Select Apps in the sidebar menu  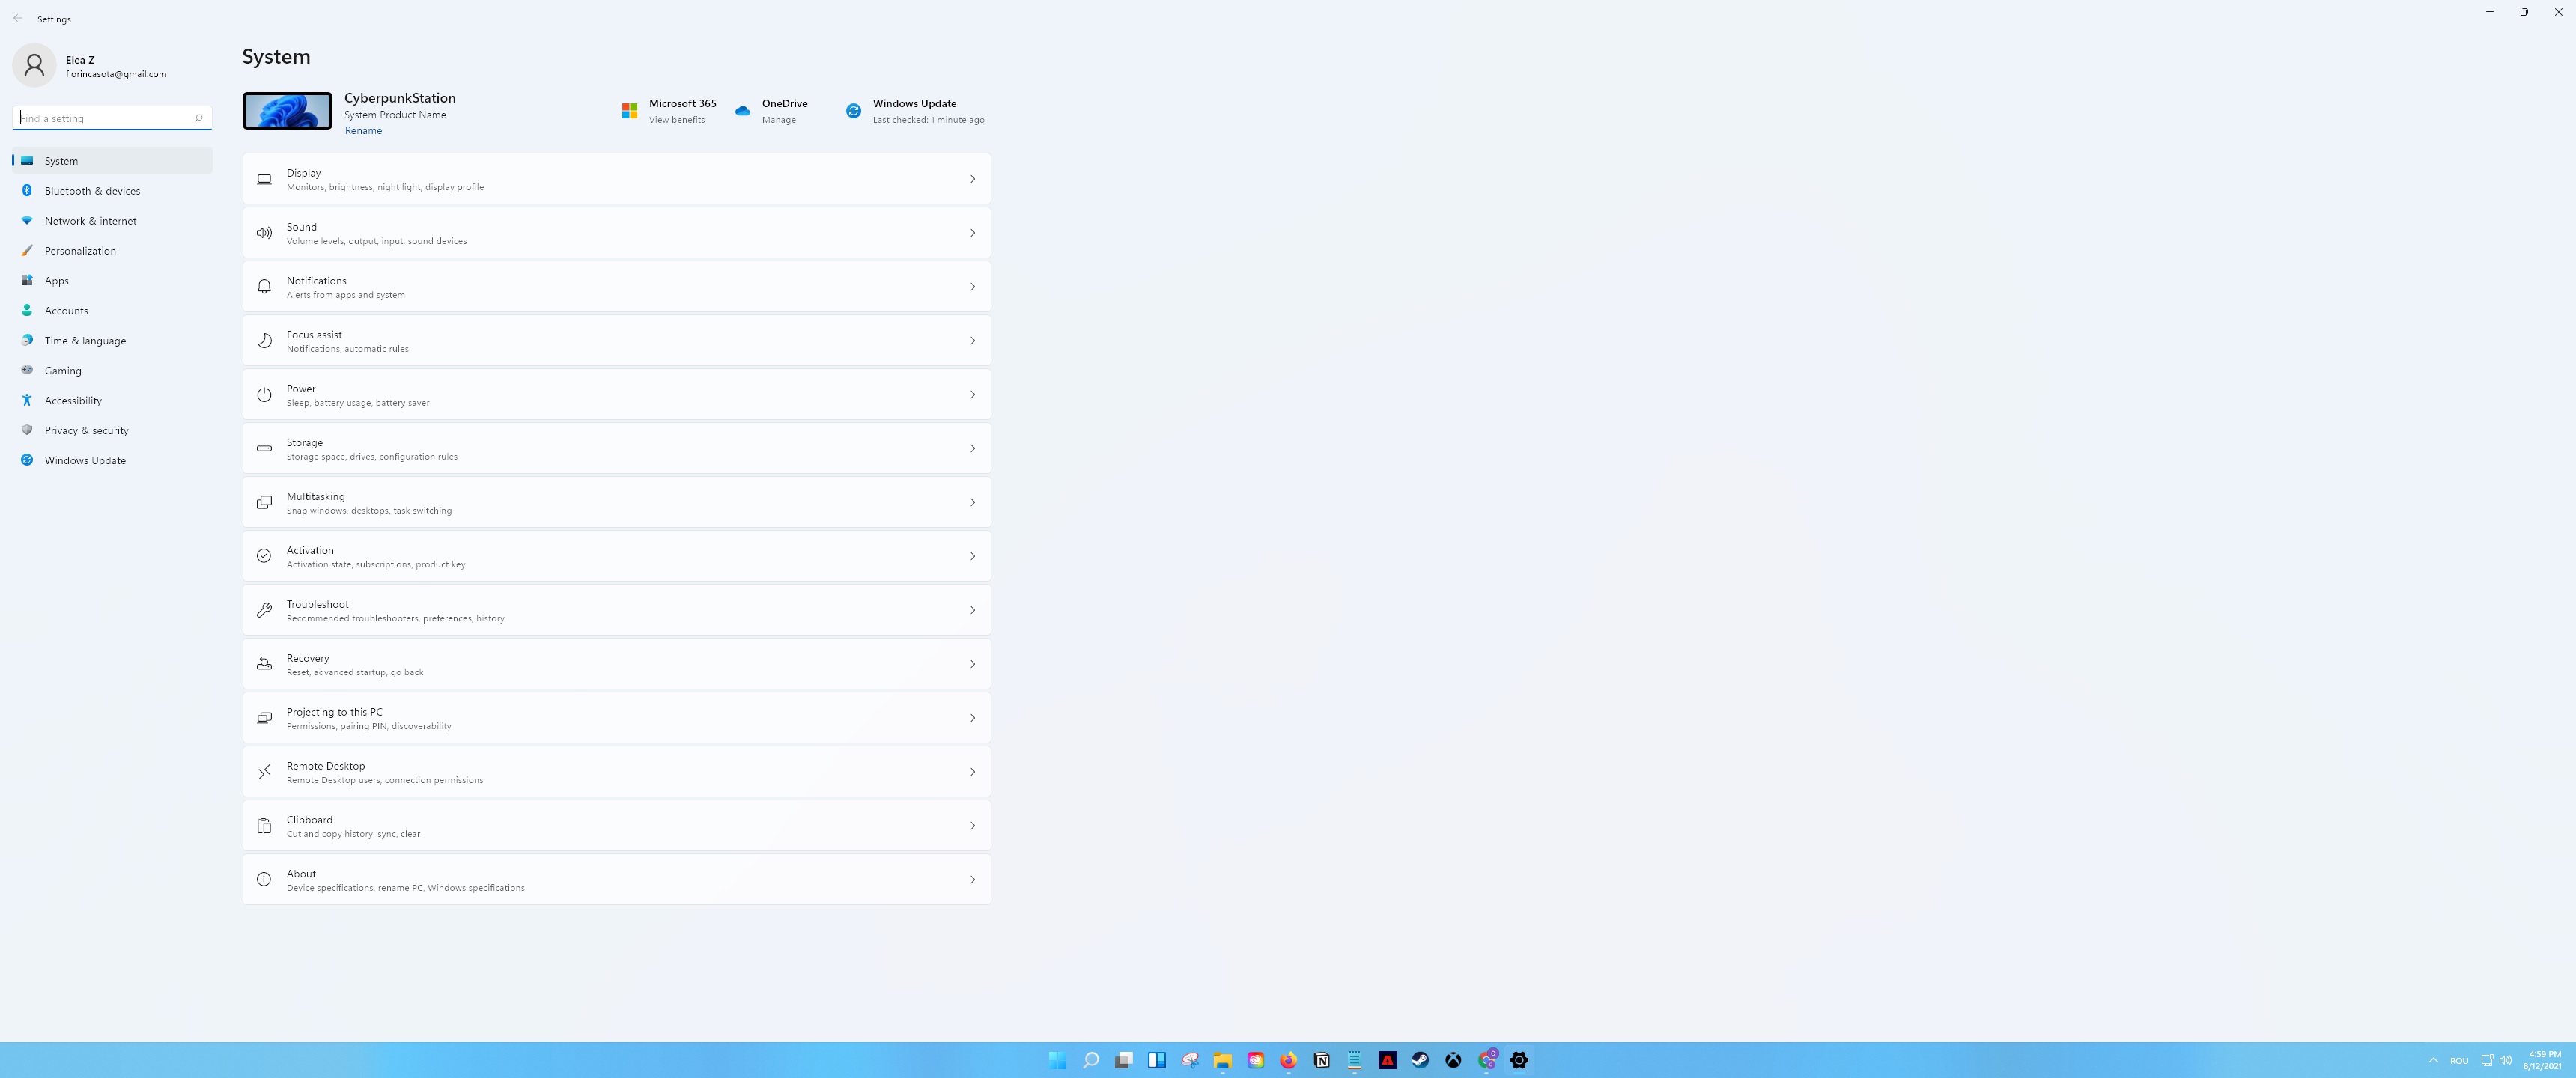pos(57,281)
